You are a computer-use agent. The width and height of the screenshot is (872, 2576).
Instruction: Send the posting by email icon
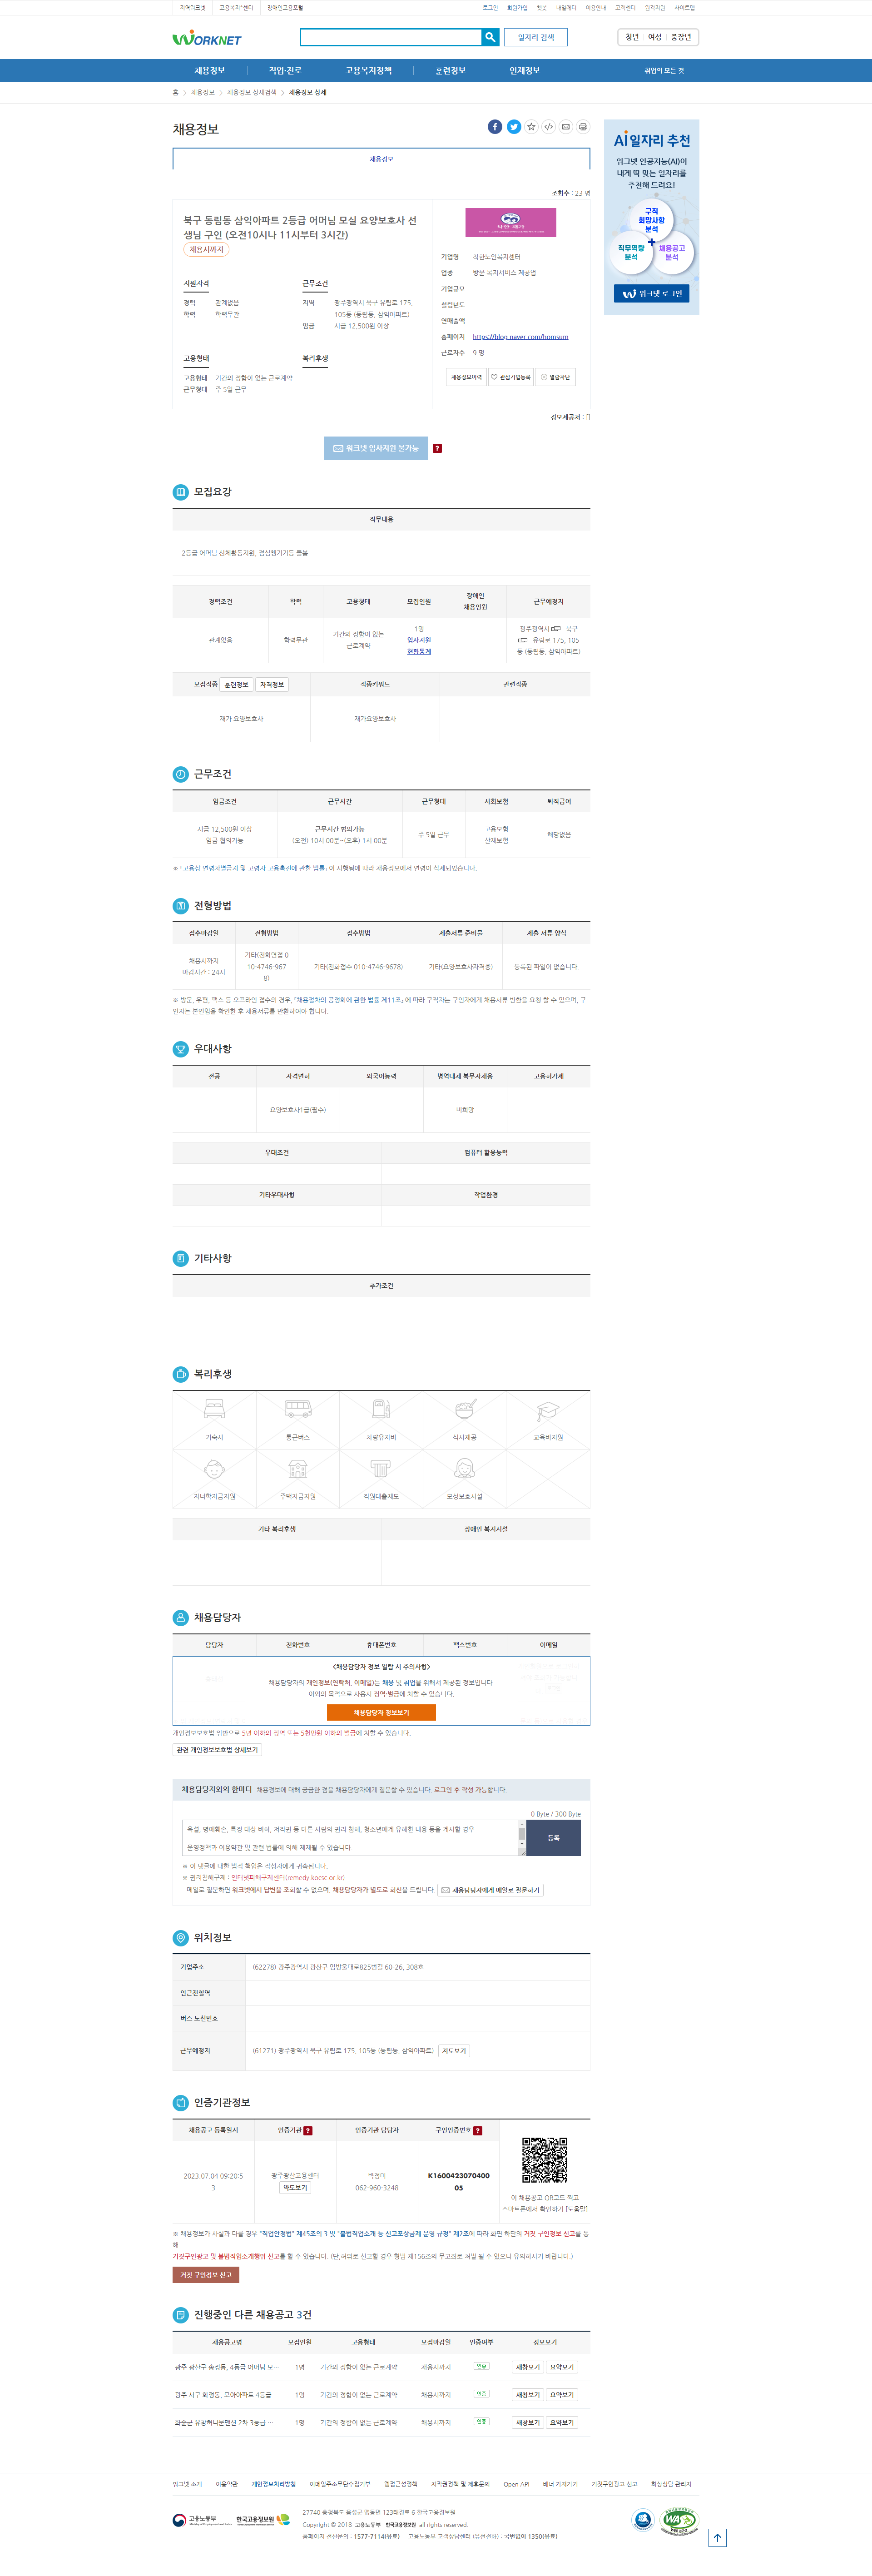566,127
